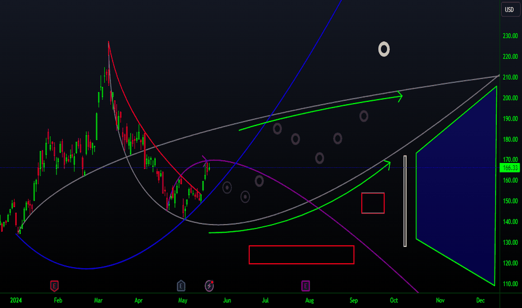522x308 pixels.
Task: Select the wide red rectangle drawing
Action: coord(302,255)
